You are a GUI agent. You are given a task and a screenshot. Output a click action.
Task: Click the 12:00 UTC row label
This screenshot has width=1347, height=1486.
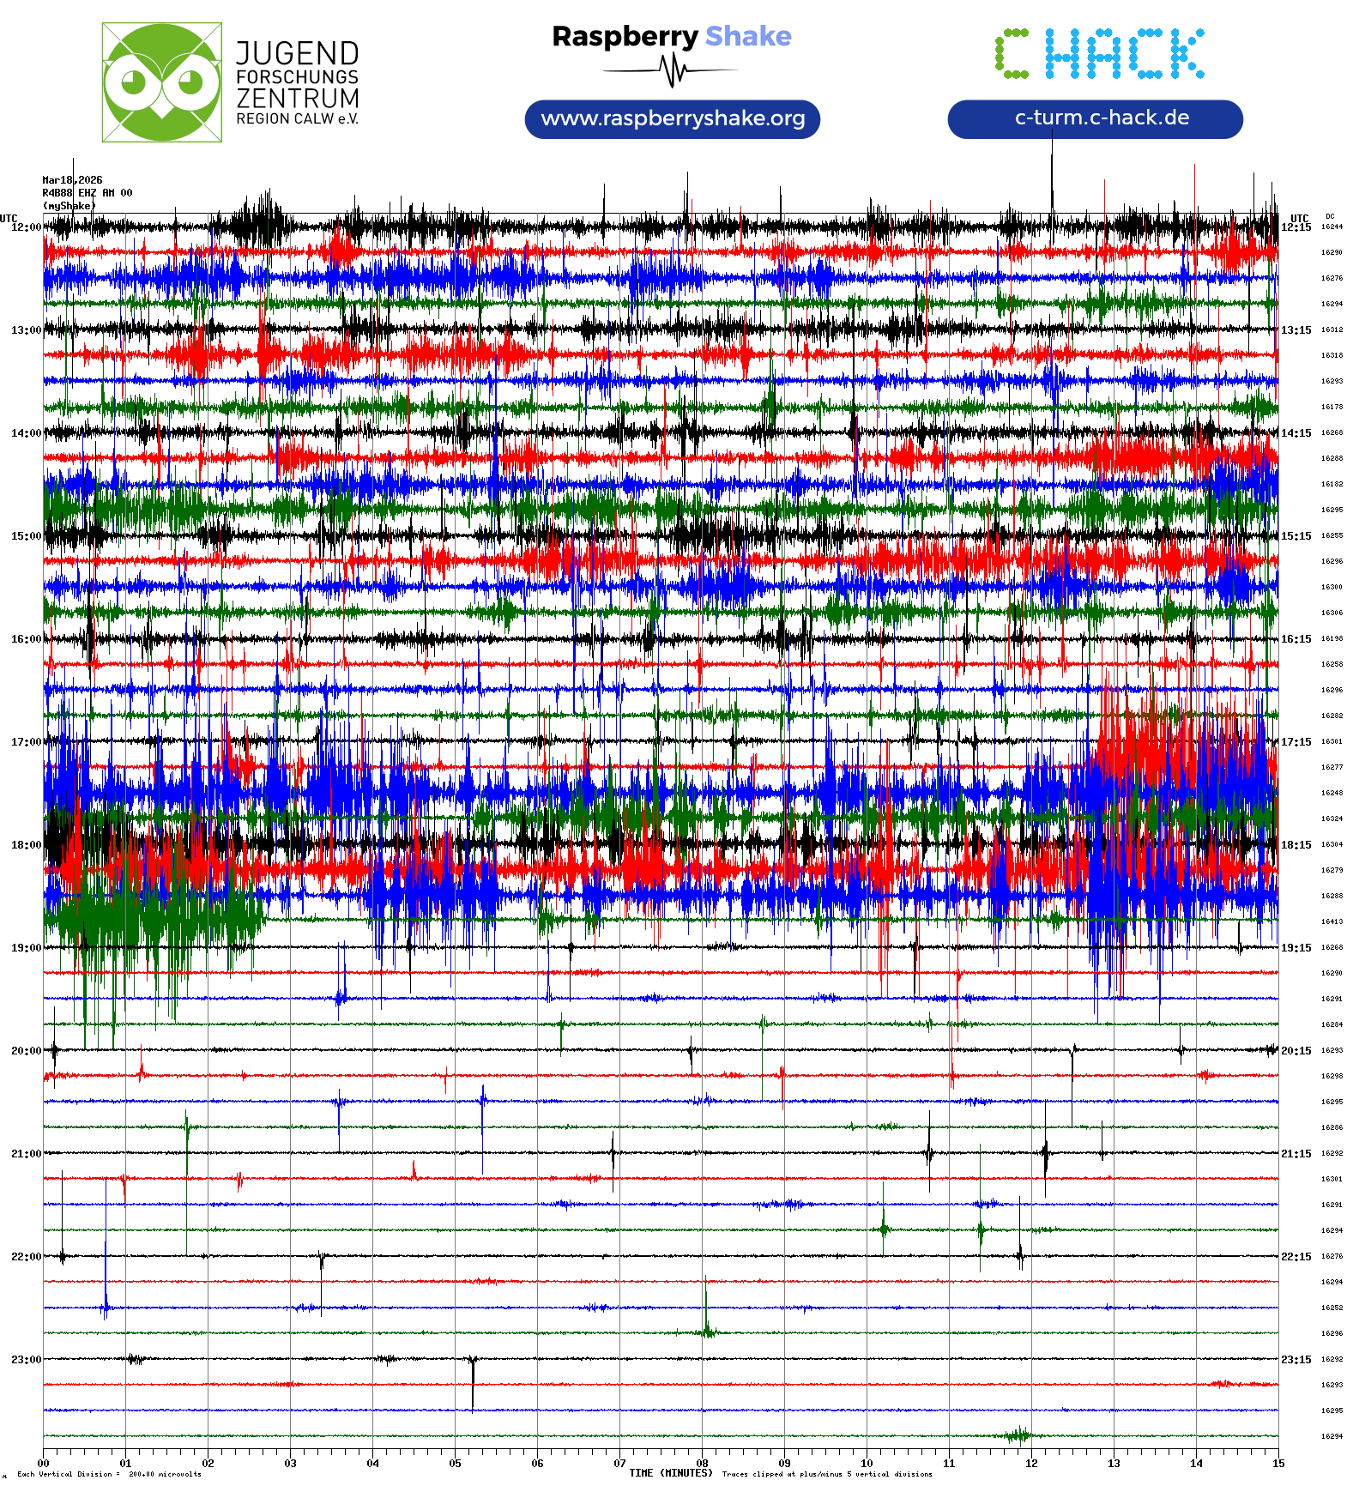[x=26, y=227]
